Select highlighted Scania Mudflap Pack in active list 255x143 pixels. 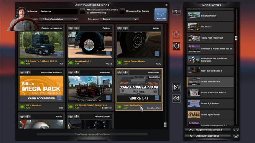[x=210, y=81]
